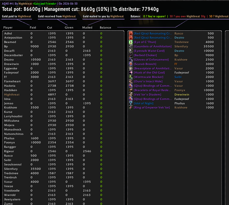Click the 'Gold paid to Highthreat' legend label
229x205 pixels.
pyautogui.click(x=17, y=16)
